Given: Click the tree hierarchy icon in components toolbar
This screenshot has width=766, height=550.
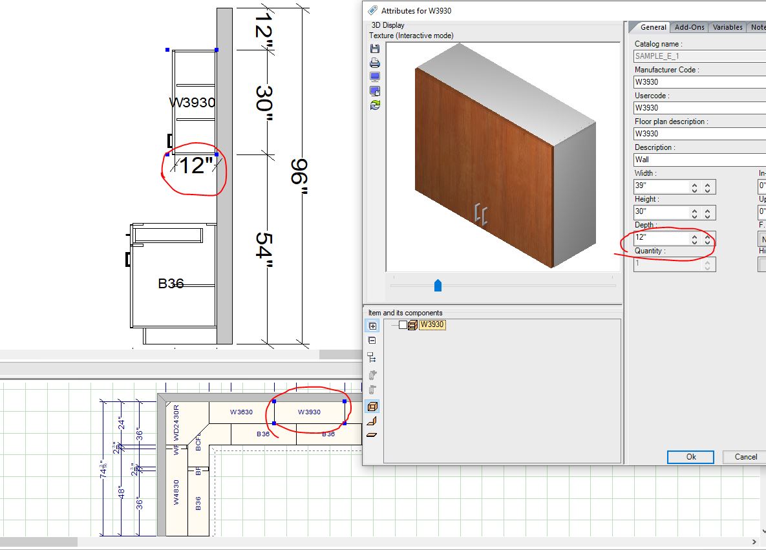Looking at the screenshot, I should (372, 357).
